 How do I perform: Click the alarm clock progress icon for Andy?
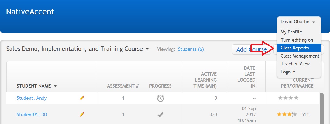click(x=160, y=98)
